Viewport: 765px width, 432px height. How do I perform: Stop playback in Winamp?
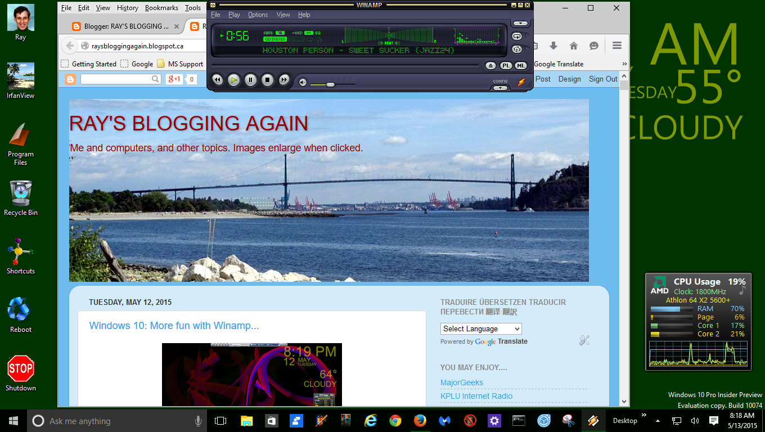(268, 80)
